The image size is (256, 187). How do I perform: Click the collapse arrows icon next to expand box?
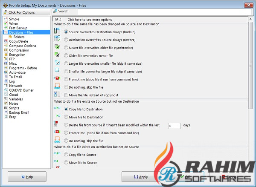tap(60, 19)
